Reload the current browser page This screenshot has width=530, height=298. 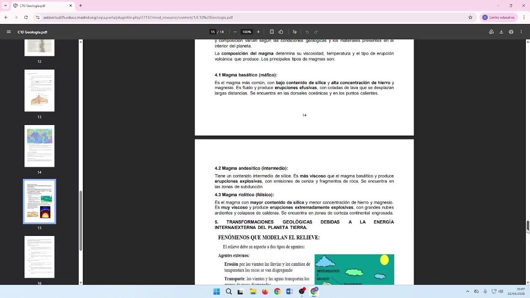[x=26, y=17]
